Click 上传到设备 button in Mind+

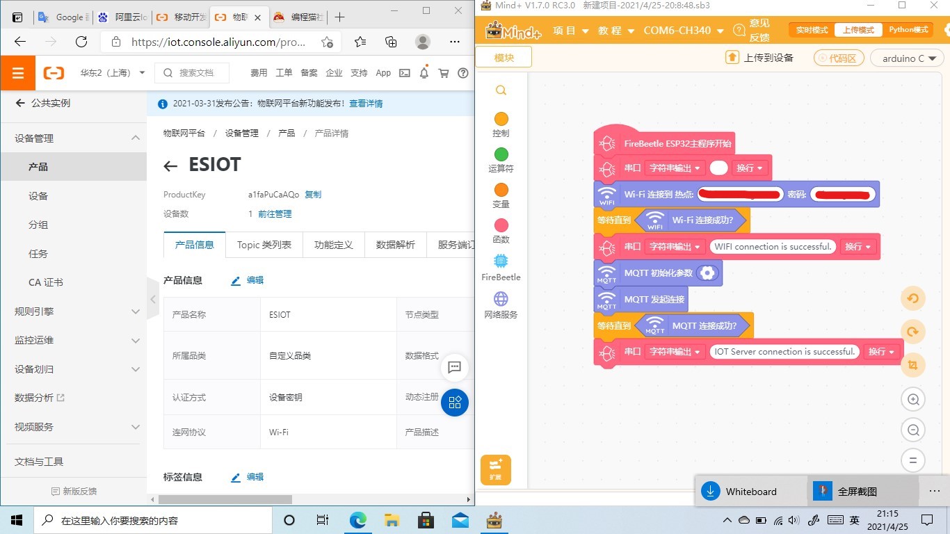(x=759, y=58)
